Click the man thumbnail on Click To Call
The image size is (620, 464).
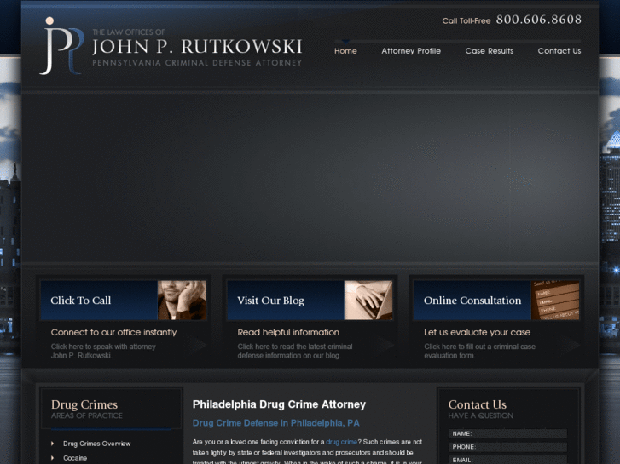pyautogui.click(x=182, y=301)
